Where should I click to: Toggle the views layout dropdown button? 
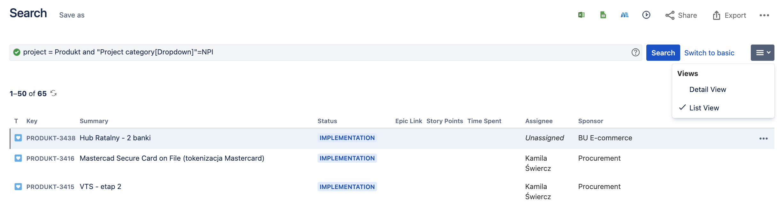click(x=762, y=53)
